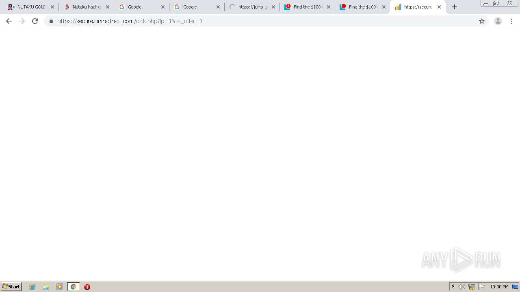This screenshot has height=292, width=520.
Task: Open the 10:00 PM clock
Action: (x=499, y=287)
